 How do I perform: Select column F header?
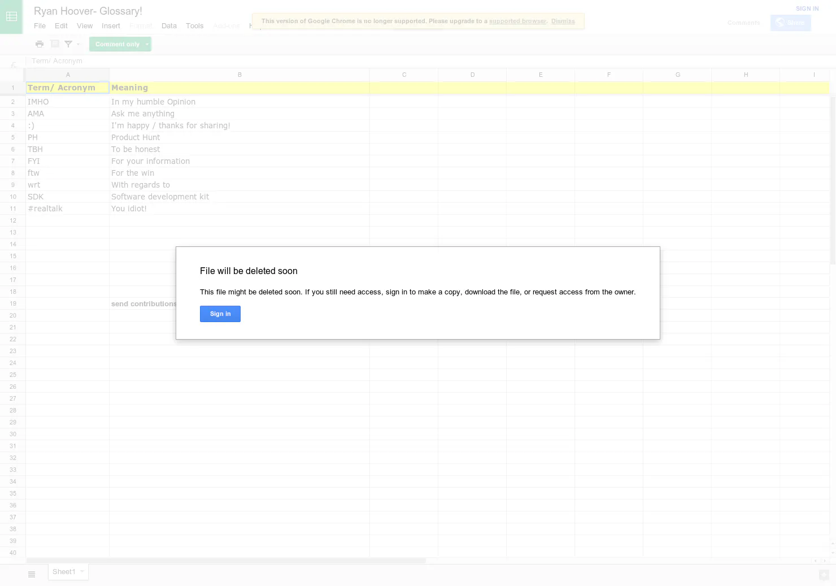(609, 75)
